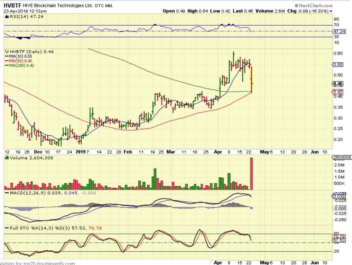Screen dimensions: 352x265
Task: Click the 23-Apr-2019 12:13pm date stamp
Action: pyautogui.click(x=25, y=11)
